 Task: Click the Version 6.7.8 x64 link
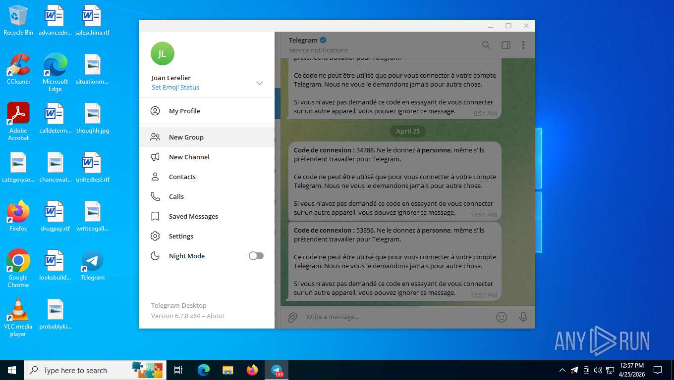click(175, 316)
